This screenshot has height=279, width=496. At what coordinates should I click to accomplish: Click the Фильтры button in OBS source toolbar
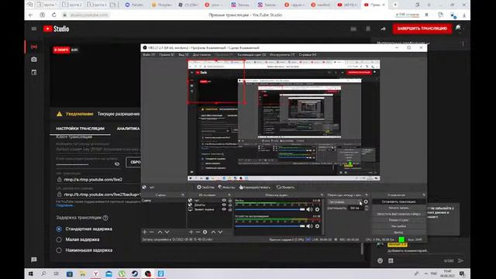click(x=226, y=188)
